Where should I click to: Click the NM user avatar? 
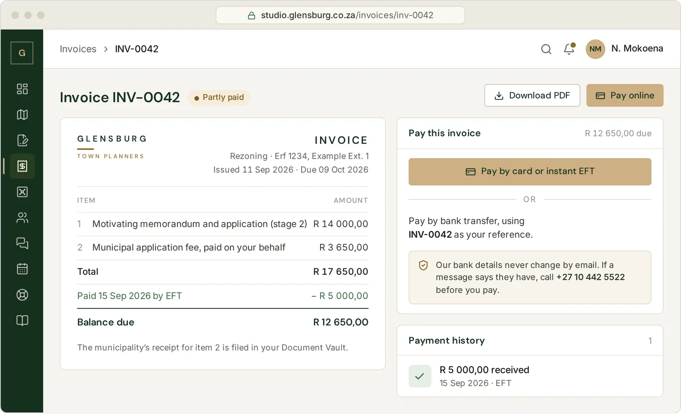pyautogui.click(x=595, y=49)
